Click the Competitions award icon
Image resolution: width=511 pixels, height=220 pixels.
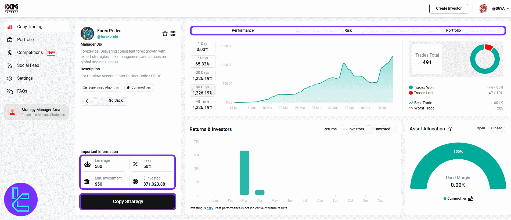tap(10, 53)
